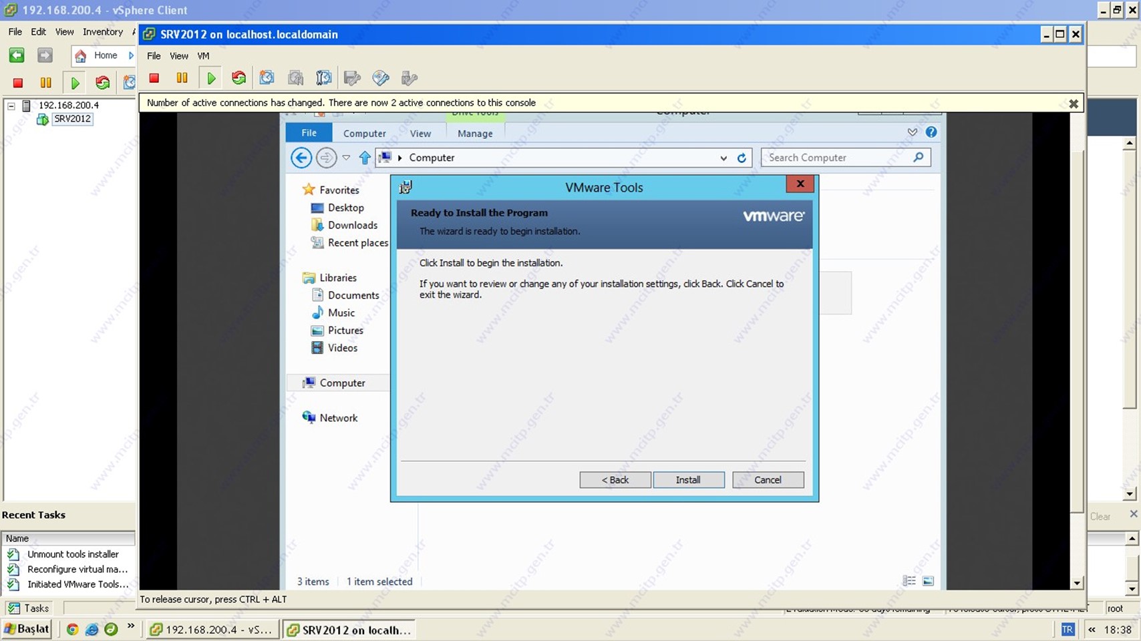Click Cancel in VMware Tools wizard

click(x=768, y=480)
